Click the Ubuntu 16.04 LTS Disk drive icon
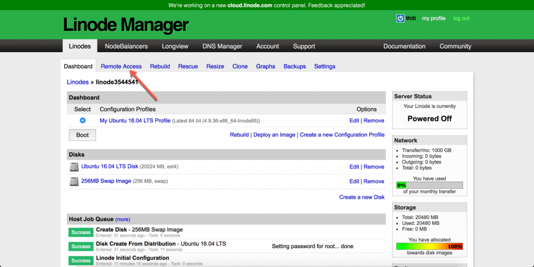 click(74, 167)
